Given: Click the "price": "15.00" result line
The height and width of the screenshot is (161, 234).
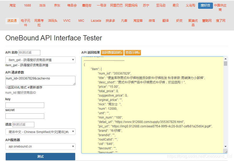Looking at the screenshot, I should point(108,87).
